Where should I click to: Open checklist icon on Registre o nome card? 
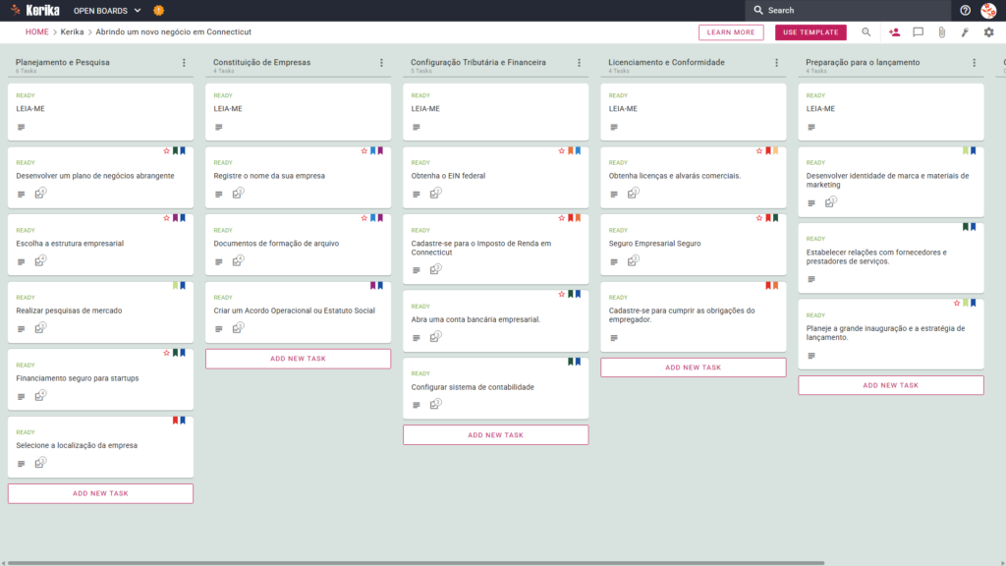[238, 194]
